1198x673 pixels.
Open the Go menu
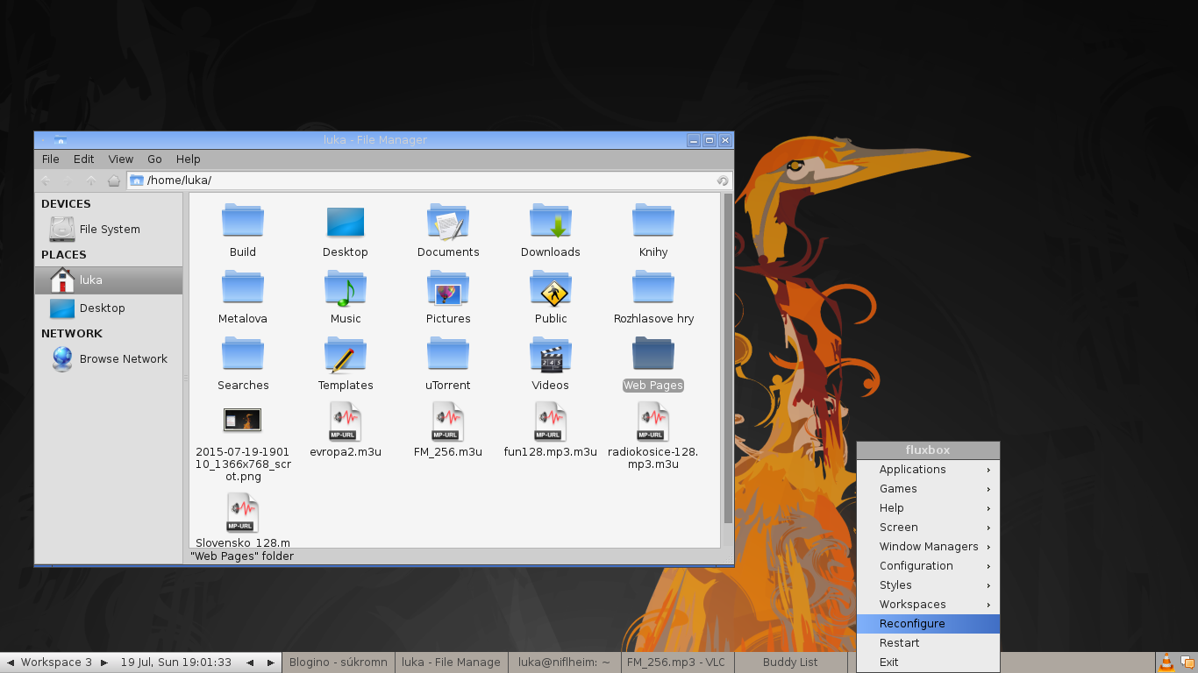(154, 159)
